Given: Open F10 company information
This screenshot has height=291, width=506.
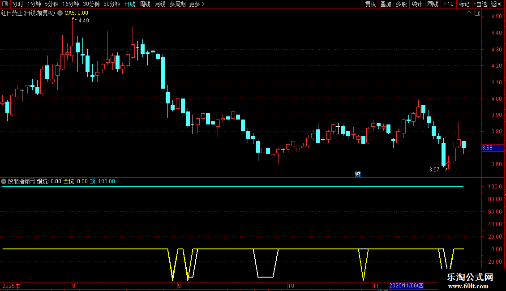Looking at the screenshot, I should [449, 4].
